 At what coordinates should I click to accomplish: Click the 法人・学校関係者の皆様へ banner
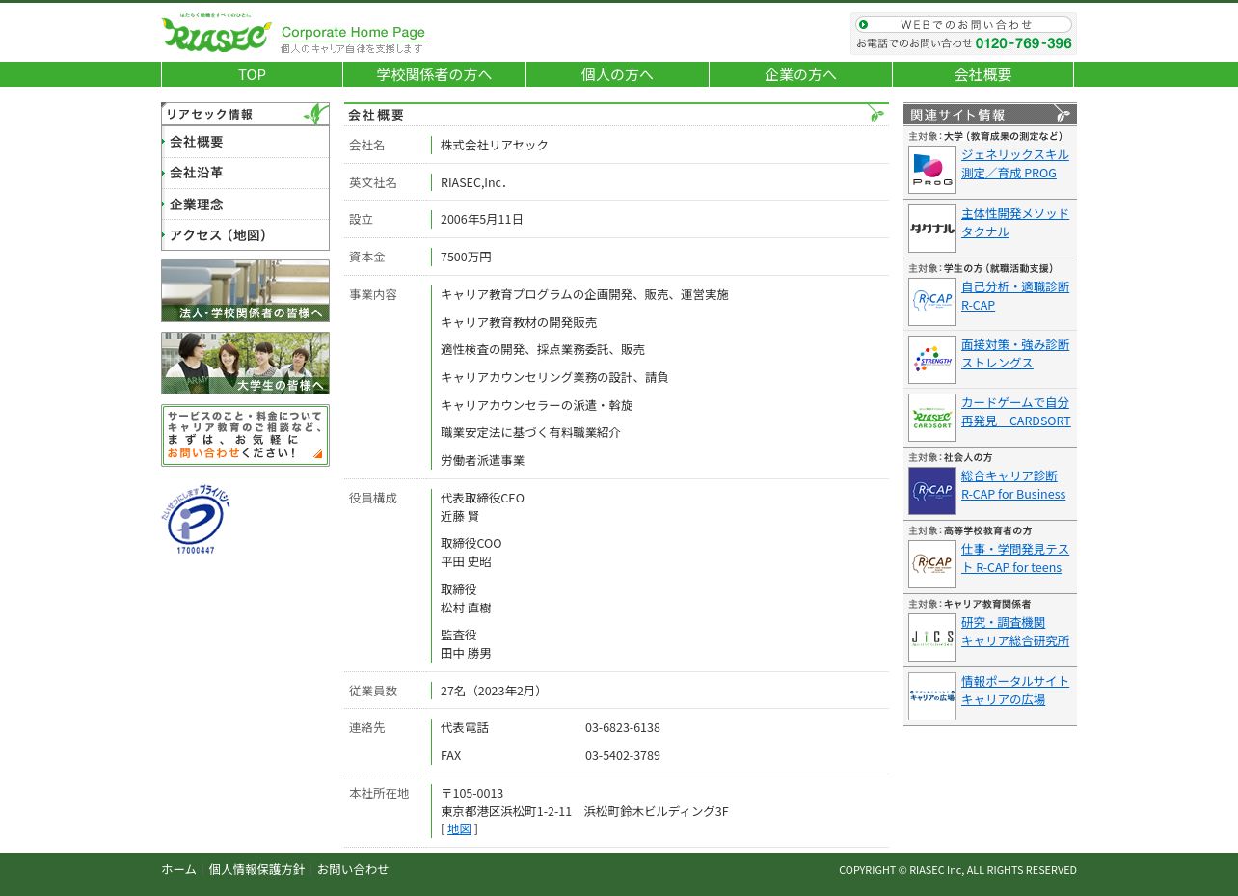tap(245, 290)
